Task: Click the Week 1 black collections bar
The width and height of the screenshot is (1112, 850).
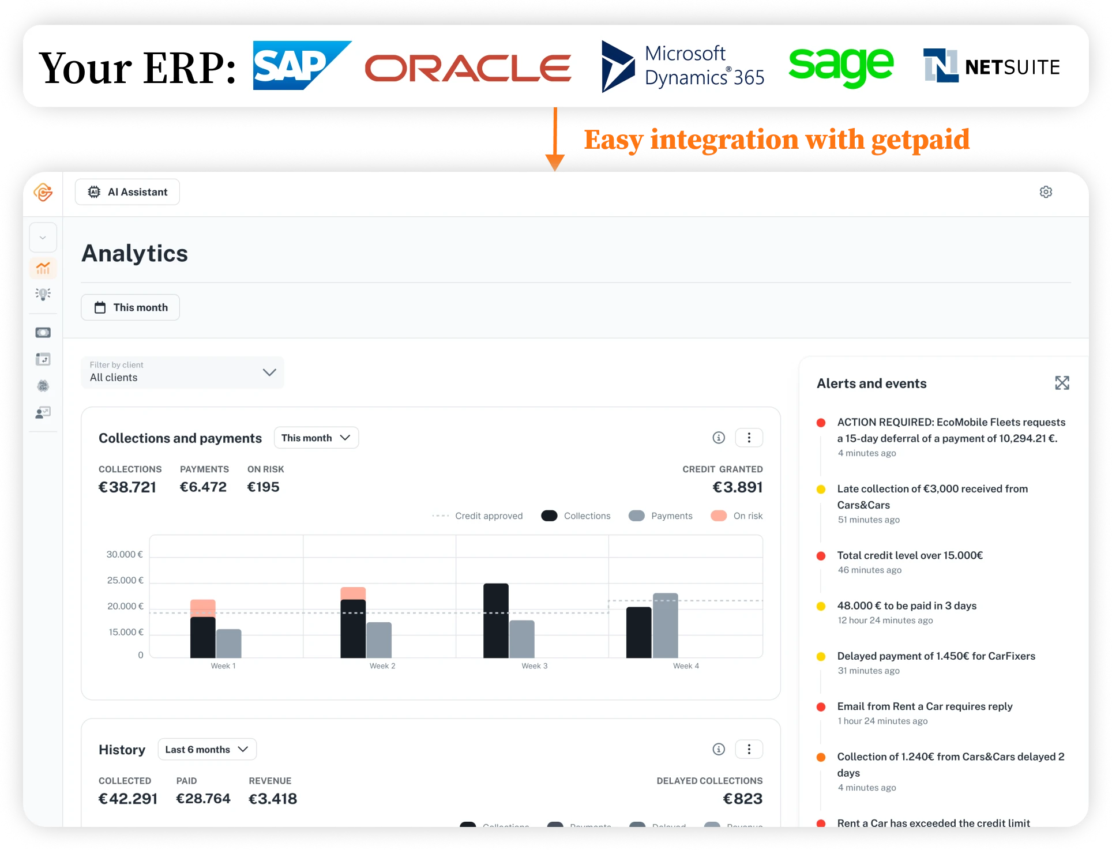Action: (203, 637)
